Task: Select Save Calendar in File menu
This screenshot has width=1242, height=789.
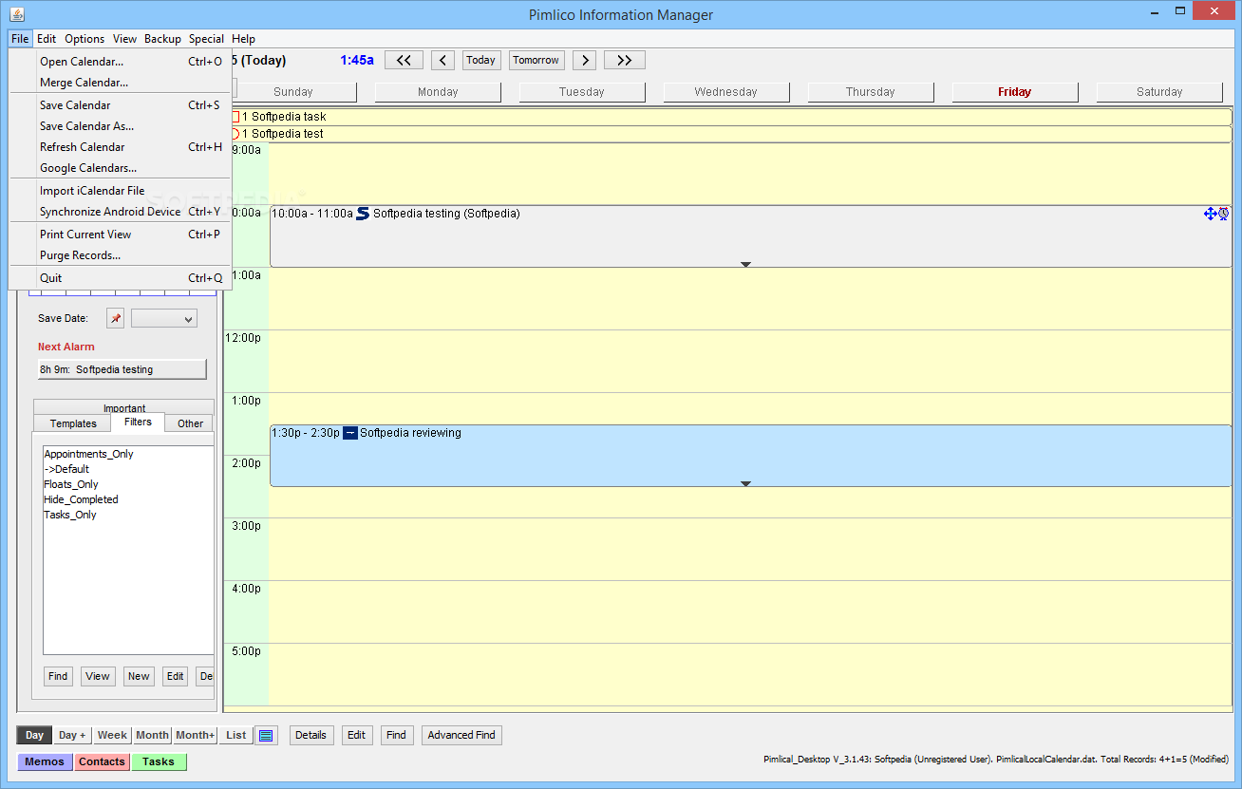Action: 120,105
